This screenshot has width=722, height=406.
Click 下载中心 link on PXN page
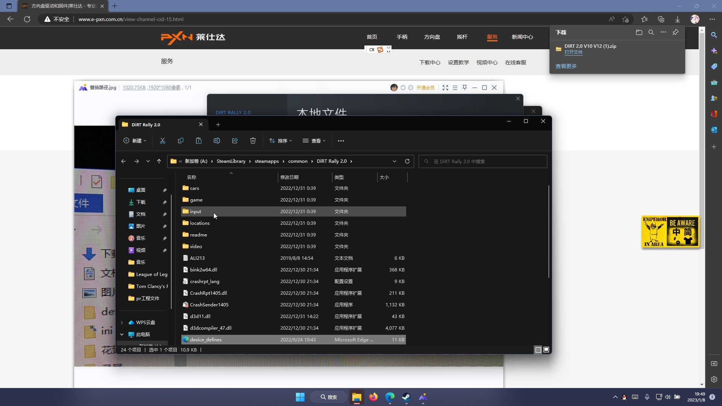pyautogui.click(x=430, y=62)
